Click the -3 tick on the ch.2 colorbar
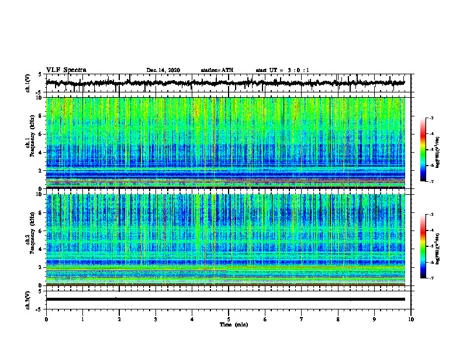 (x=431, y=215)
